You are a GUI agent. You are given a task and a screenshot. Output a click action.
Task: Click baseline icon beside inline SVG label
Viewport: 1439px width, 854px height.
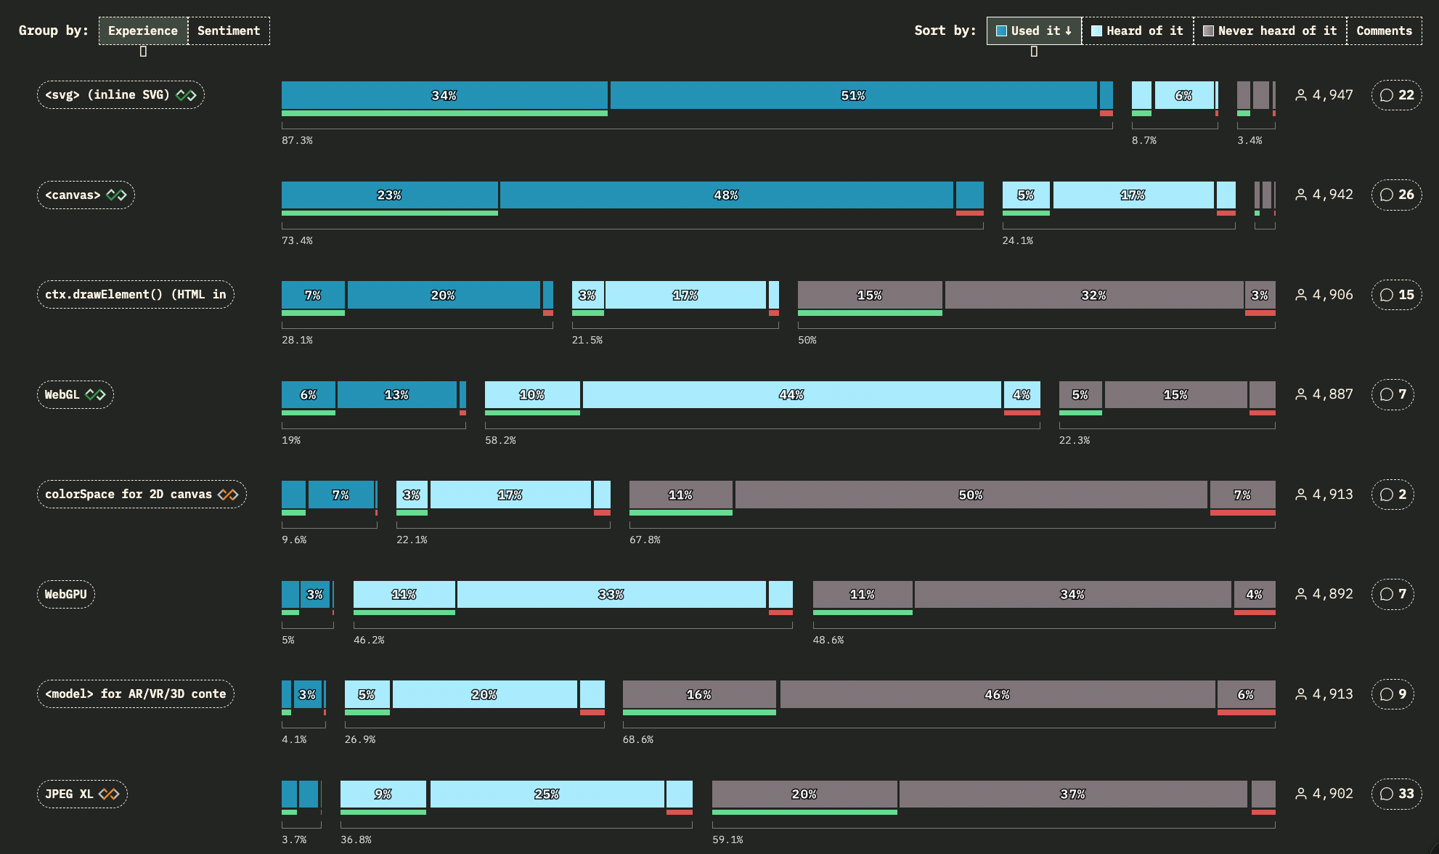[x=186, y=95]
